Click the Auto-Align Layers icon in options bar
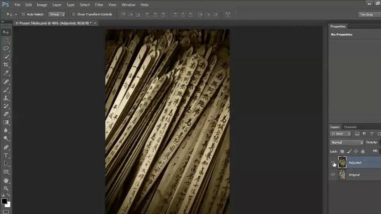The image size is (381, 214). point(228,15)
